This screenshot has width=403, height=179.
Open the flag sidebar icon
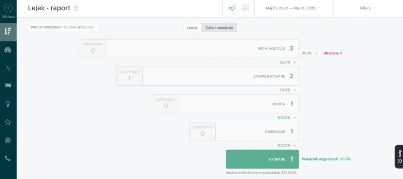[x=8, y=86]
